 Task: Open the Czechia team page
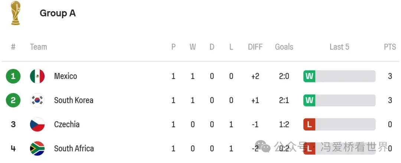(67, 124)
